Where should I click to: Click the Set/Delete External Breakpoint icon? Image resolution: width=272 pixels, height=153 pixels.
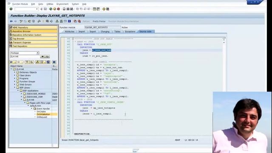(x=79, y=21)
